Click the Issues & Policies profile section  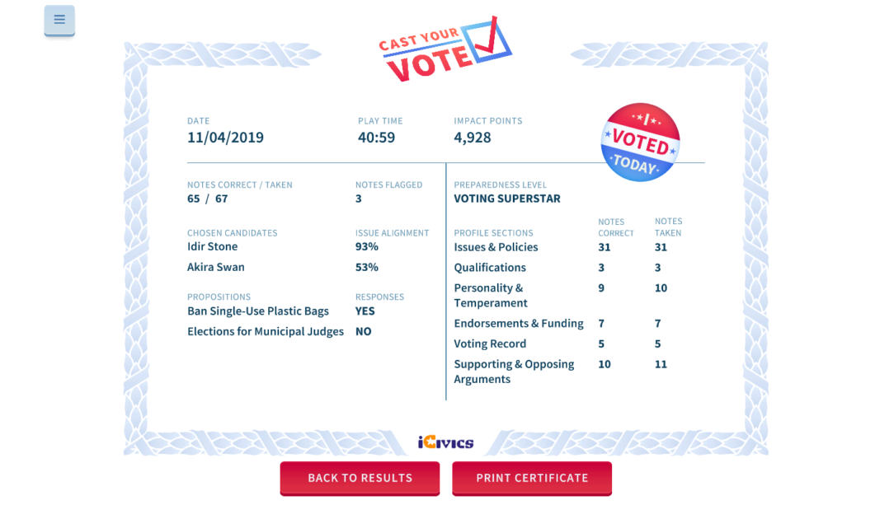tap(496, 247)
